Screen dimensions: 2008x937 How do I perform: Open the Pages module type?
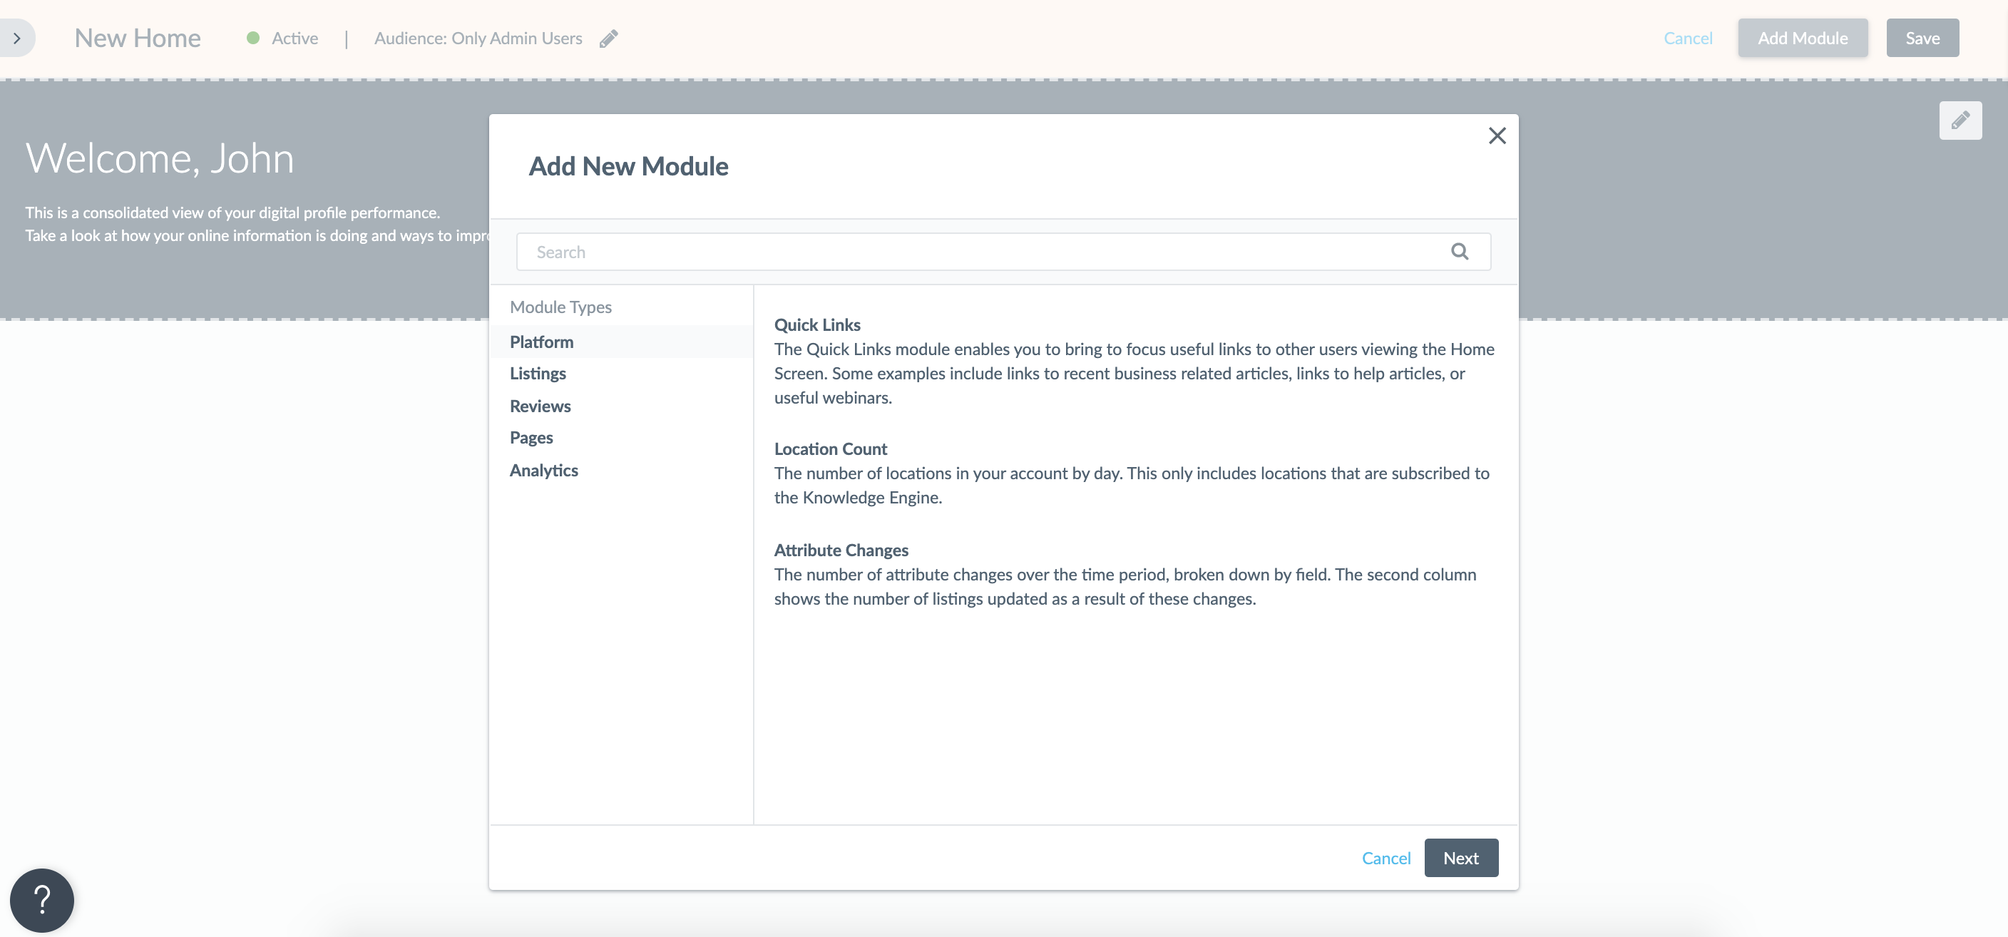[532, 437]
